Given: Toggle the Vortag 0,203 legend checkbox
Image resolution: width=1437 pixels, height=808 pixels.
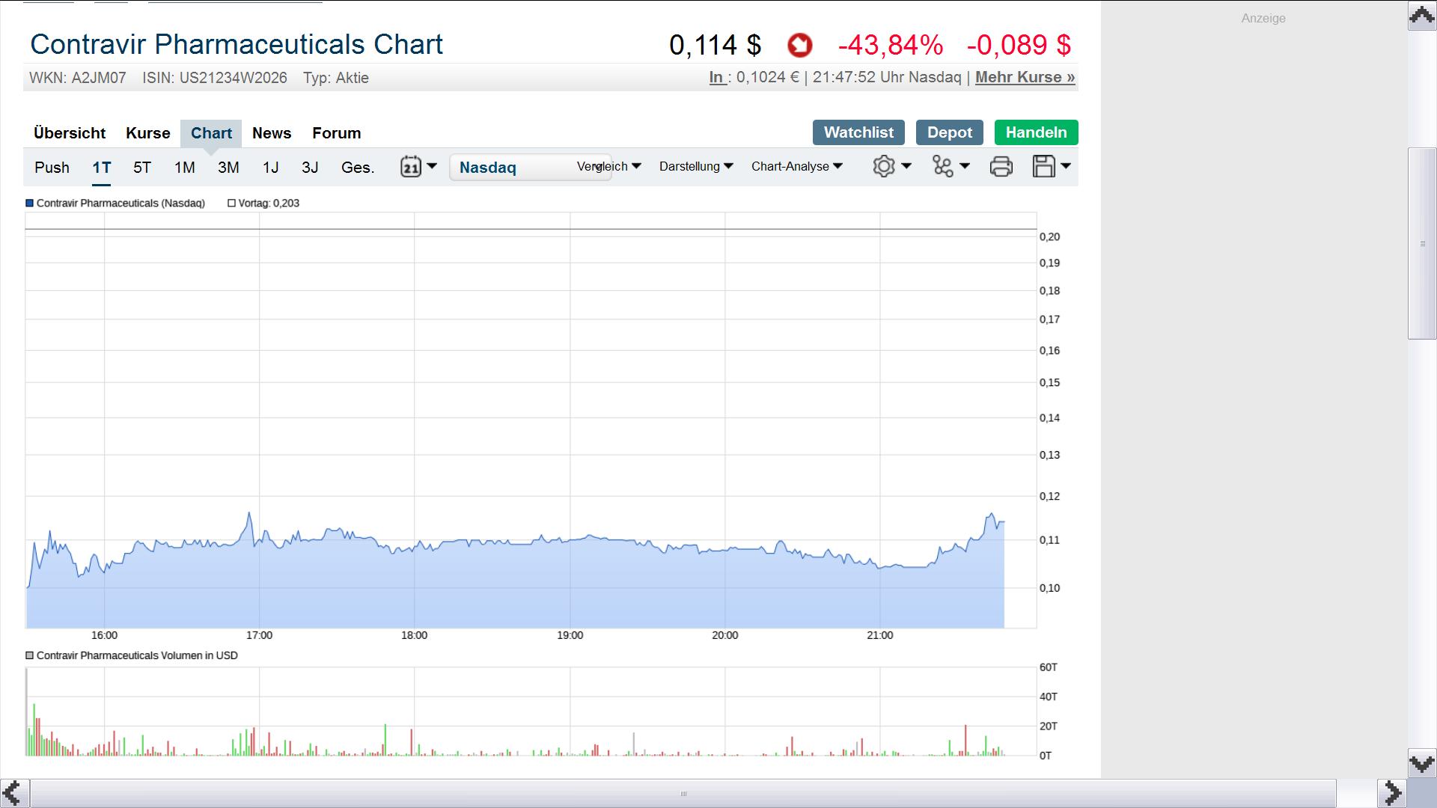Looking at the screenshot, I should pos(231,203).
